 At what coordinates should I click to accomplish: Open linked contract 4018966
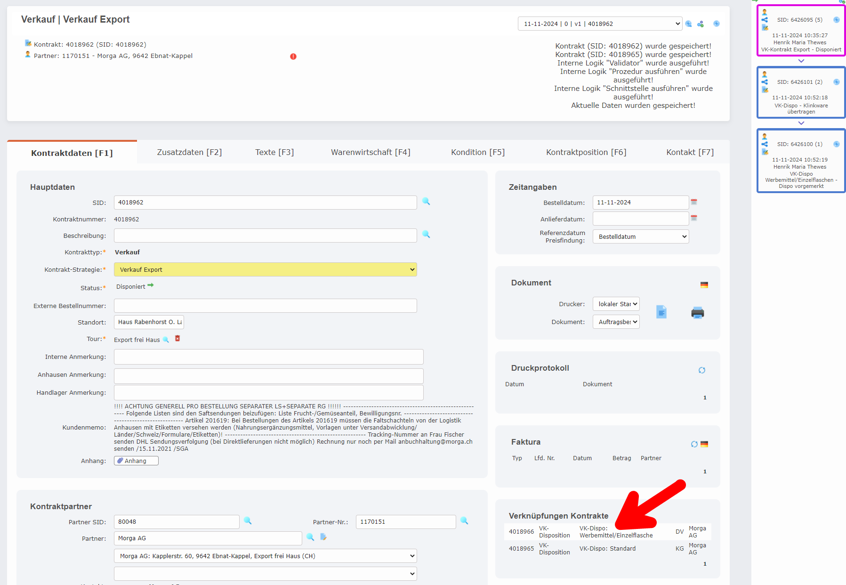[521, 532]
